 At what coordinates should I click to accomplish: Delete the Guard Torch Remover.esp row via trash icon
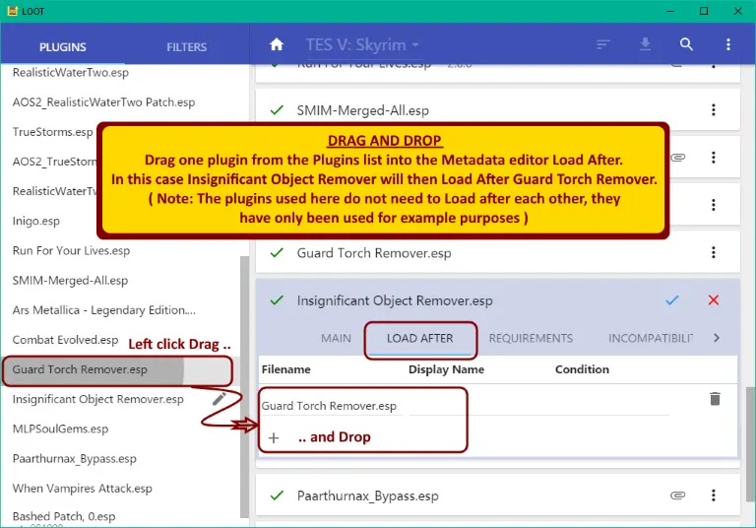click(x=715, y=399)
